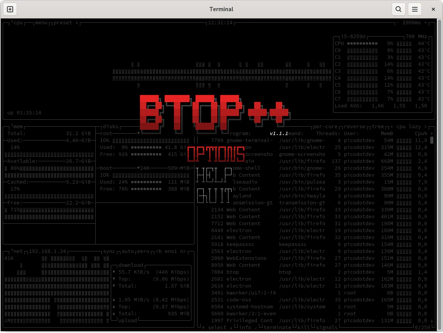The width and height of the screenshot is (443, 333).
Task: Enable tree view for process list
Action: [x=378, y=127]
